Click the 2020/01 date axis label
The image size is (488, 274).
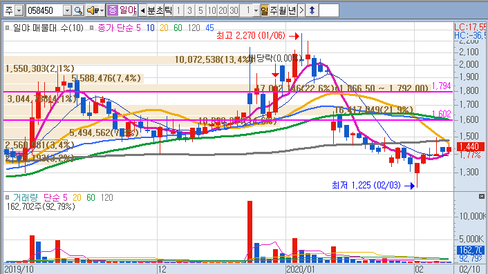(300, 269)
